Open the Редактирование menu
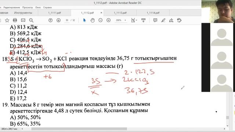235x132 pixels. (12, 7)
